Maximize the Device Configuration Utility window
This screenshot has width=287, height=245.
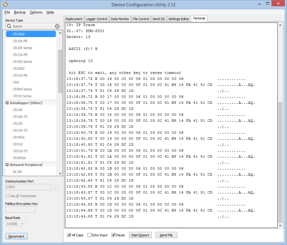[x=268, y=4]
